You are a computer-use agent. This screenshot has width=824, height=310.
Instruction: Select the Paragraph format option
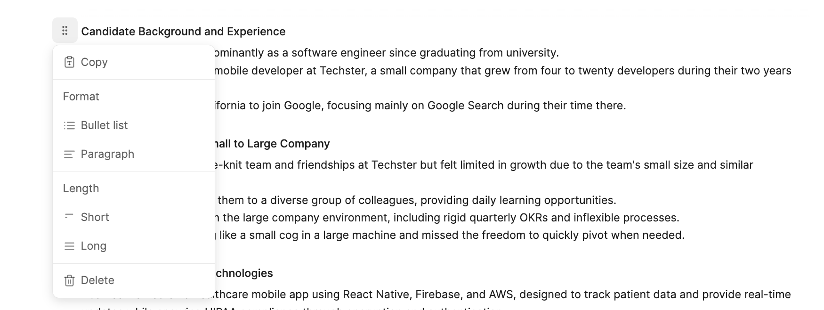coord(134,154)
